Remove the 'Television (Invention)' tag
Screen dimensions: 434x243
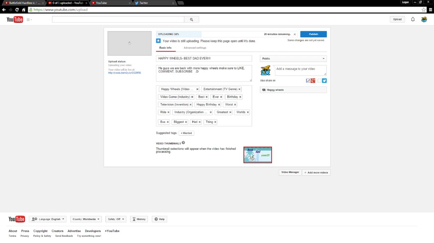(x=191, y=105)
